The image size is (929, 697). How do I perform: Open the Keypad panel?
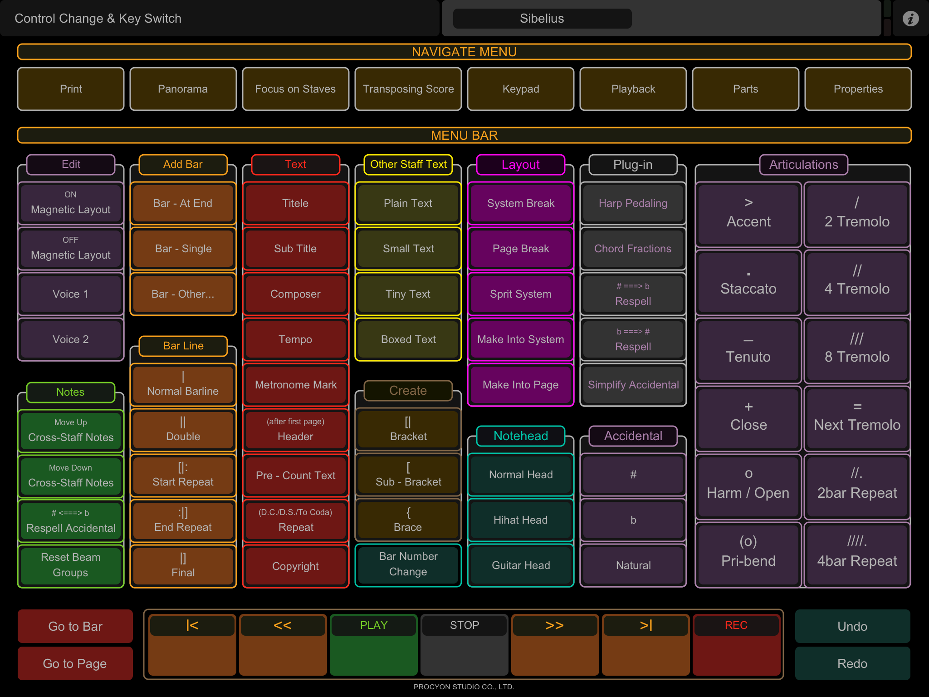tap(521, 89)
